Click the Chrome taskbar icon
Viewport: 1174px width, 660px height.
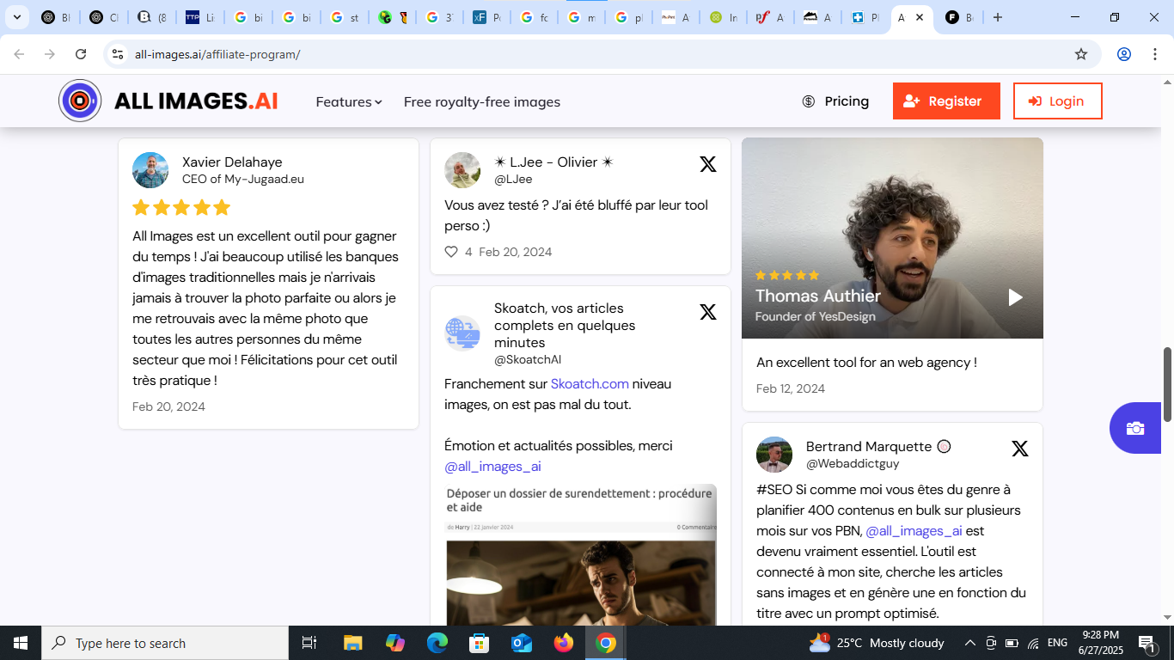[x=606, y=643]
